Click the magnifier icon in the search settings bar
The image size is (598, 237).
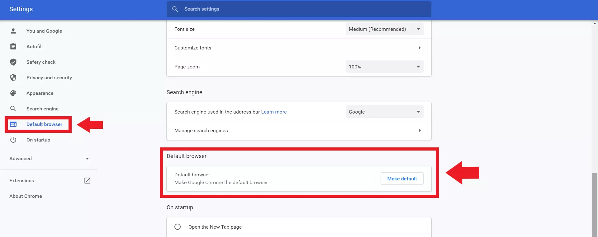[x=175, y=9]
